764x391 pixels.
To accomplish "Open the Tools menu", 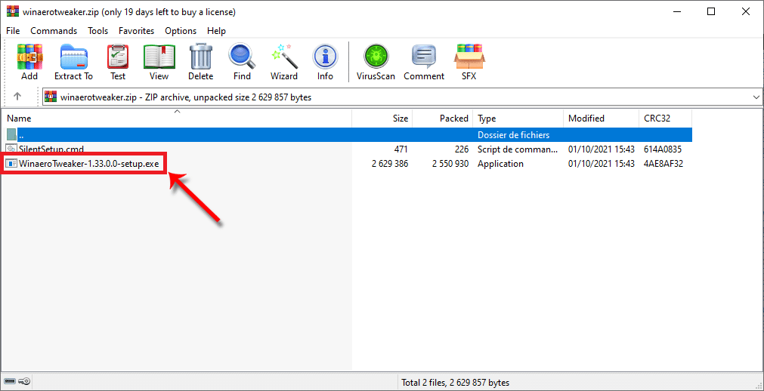I will (x=98, y=31).
